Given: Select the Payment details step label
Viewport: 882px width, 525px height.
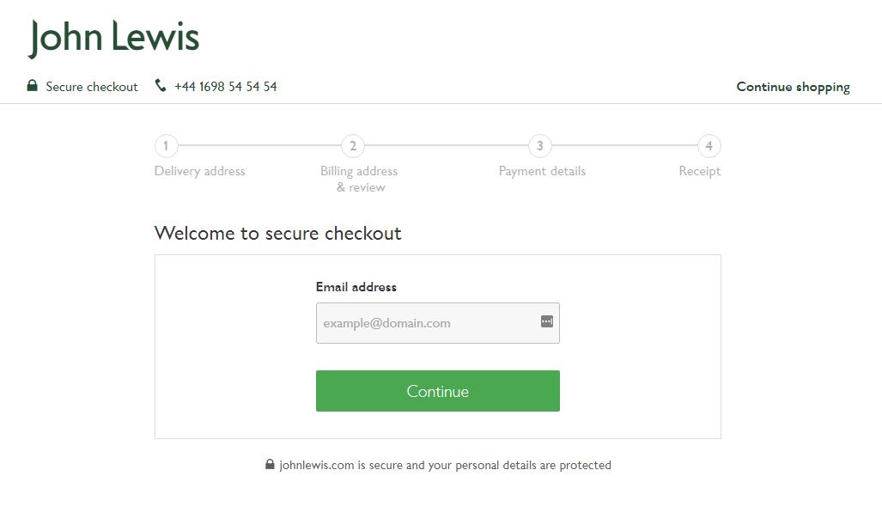Looking at the screenshot, I should point(542,171).
